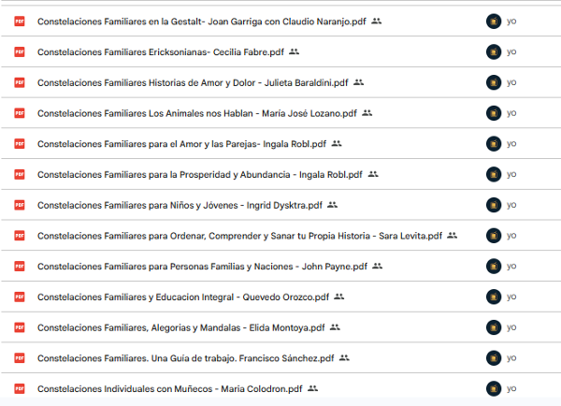Screen dimensions: 561x406
Task: Click the PDF icon for Francisco Sánchez file
Action: tap(20, 358)
